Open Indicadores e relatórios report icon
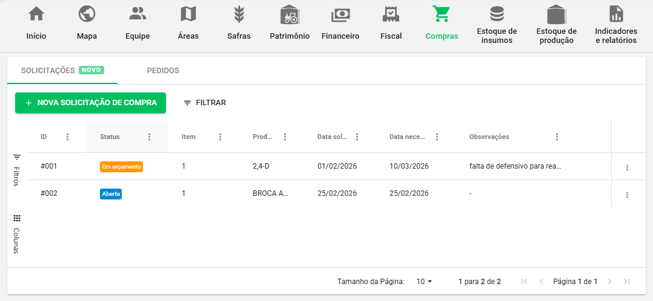Viewport: 653px width, 301px height. coord(615,14)
